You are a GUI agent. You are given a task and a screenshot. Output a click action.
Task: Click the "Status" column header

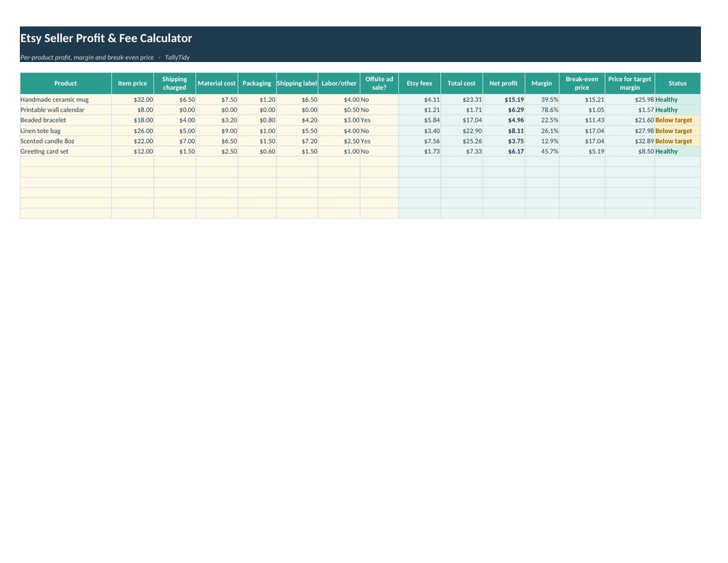(678, 83)
